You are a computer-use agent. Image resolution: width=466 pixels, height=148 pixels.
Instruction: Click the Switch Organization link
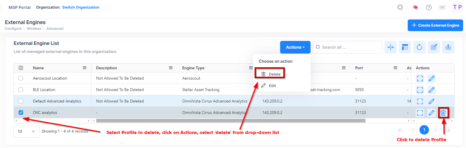(x=81, y=7)
